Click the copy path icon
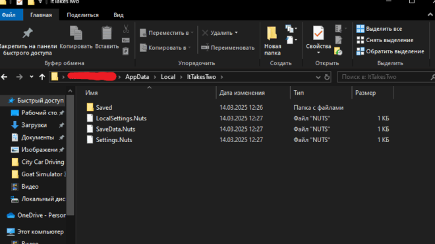 tap(126, 40)
